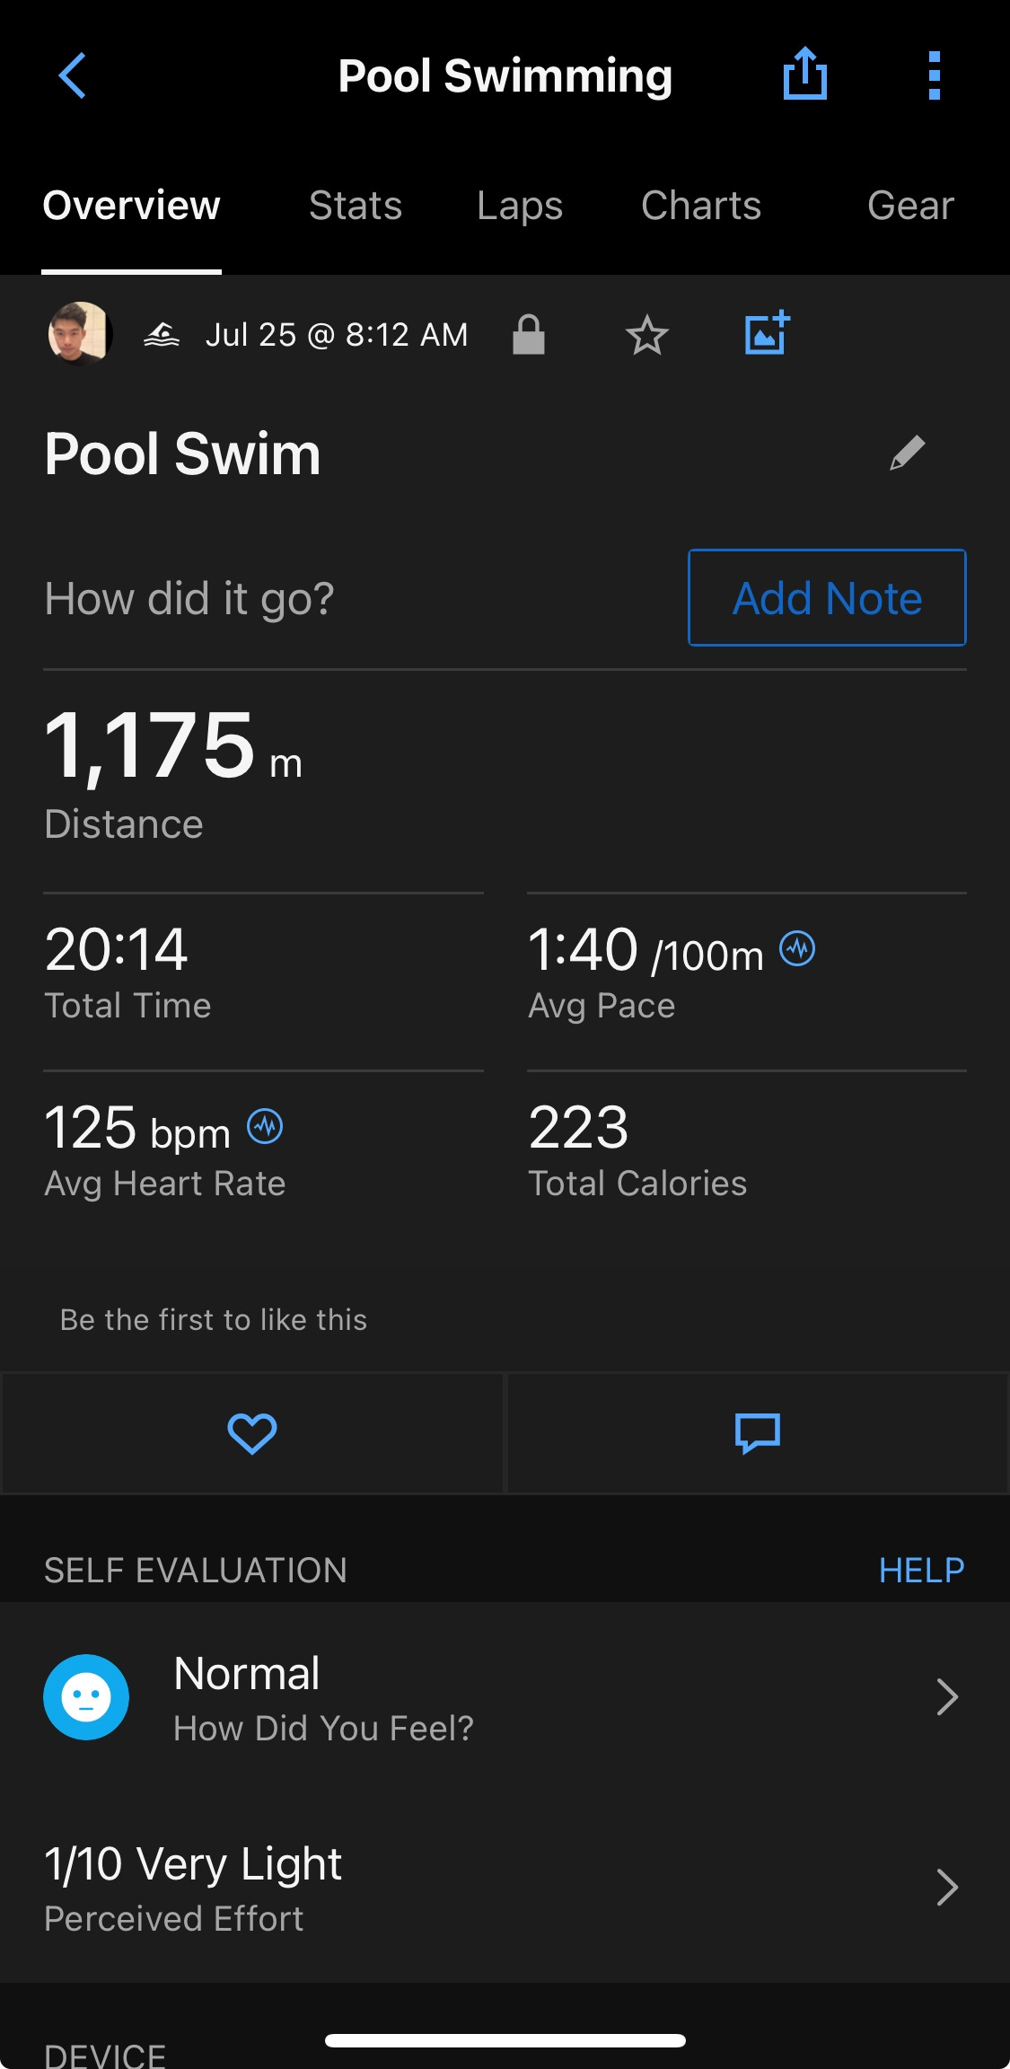Tap the back arrow icon
Screen dimensions: 1010x2069
72,75
